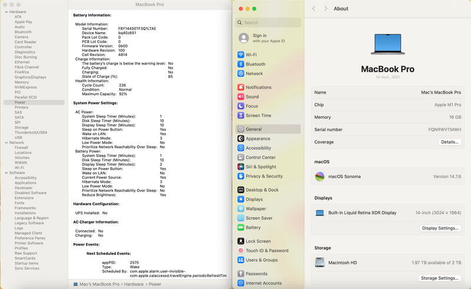Select Graphics/Displays in the Hardware tree

[x=31, y=77]
